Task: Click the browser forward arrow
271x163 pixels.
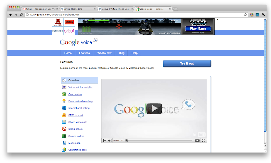Action: point(16,15)
